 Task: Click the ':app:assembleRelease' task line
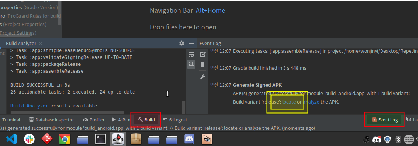coord(47,71)
